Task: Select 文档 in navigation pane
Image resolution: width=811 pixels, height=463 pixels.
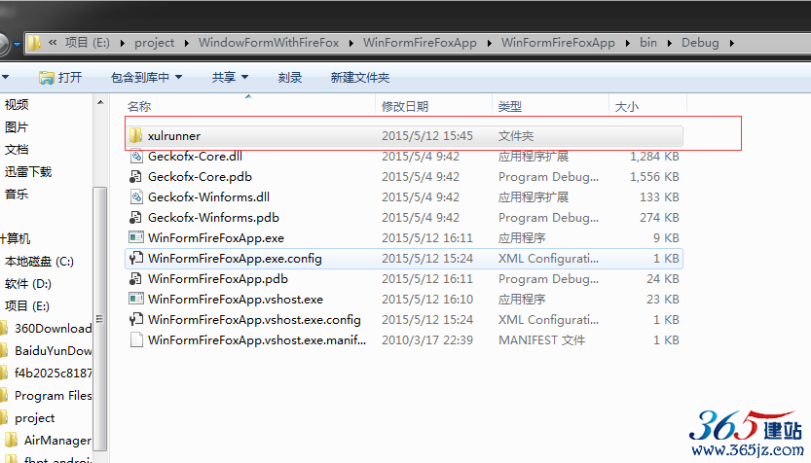Action: click(17, 150)
